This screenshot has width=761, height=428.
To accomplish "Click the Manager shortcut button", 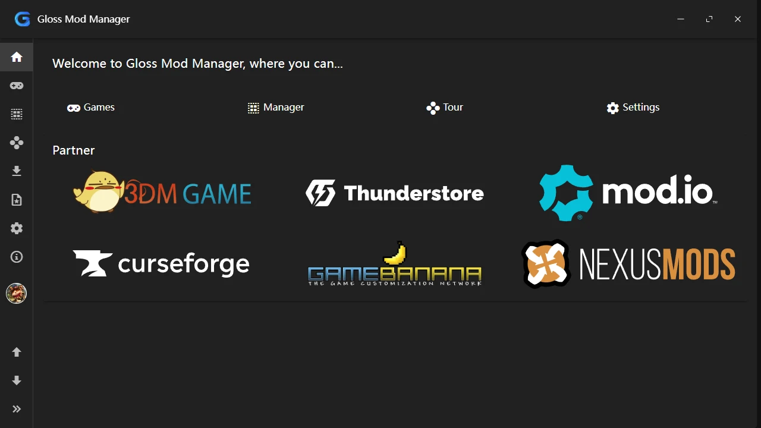I will pyautogui.click(x=276, y=108).
